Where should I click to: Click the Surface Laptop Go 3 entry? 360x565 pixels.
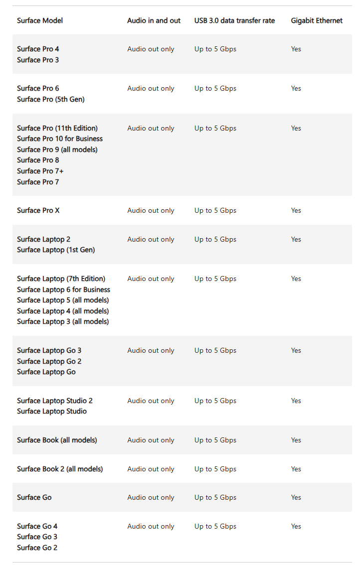tap(49, 350)
